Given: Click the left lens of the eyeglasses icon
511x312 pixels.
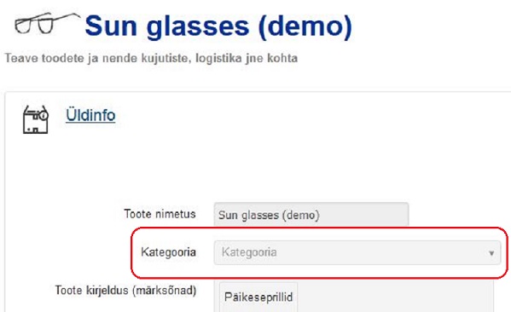Looking at the screenshot, I should coord(23,26).
